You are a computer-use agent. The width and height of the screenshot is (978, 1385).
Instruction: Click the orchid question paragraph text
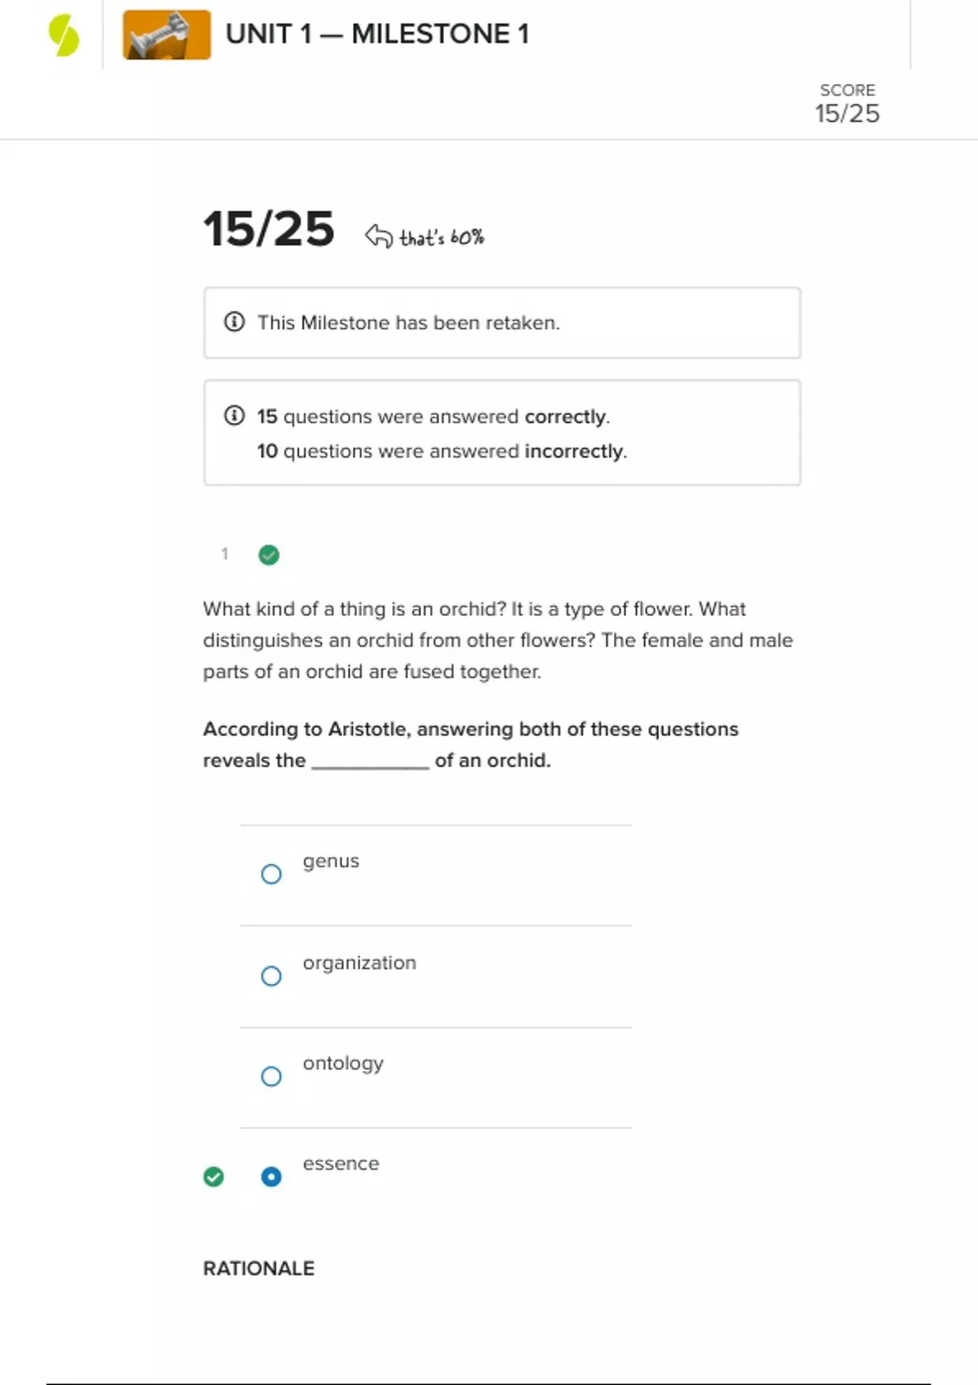pos(497,640)
